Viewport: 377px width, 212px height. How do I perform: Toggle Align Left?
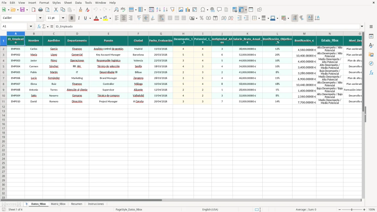pyautogui.click(x=117, y=18)
